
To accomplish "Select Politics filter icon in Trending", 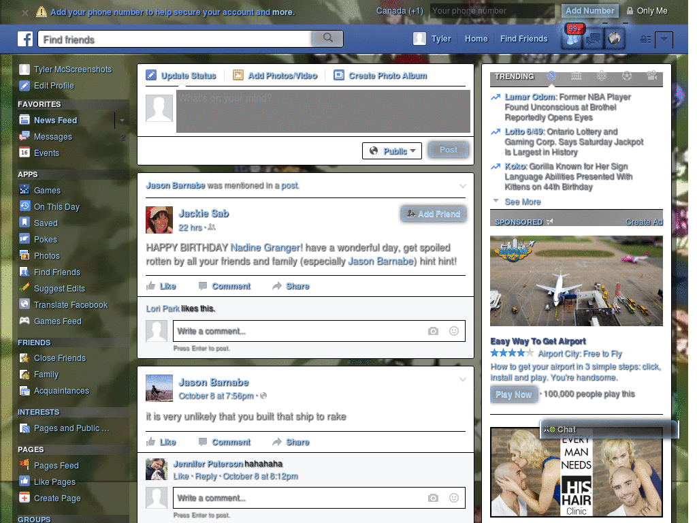I will tap(577, 76).
